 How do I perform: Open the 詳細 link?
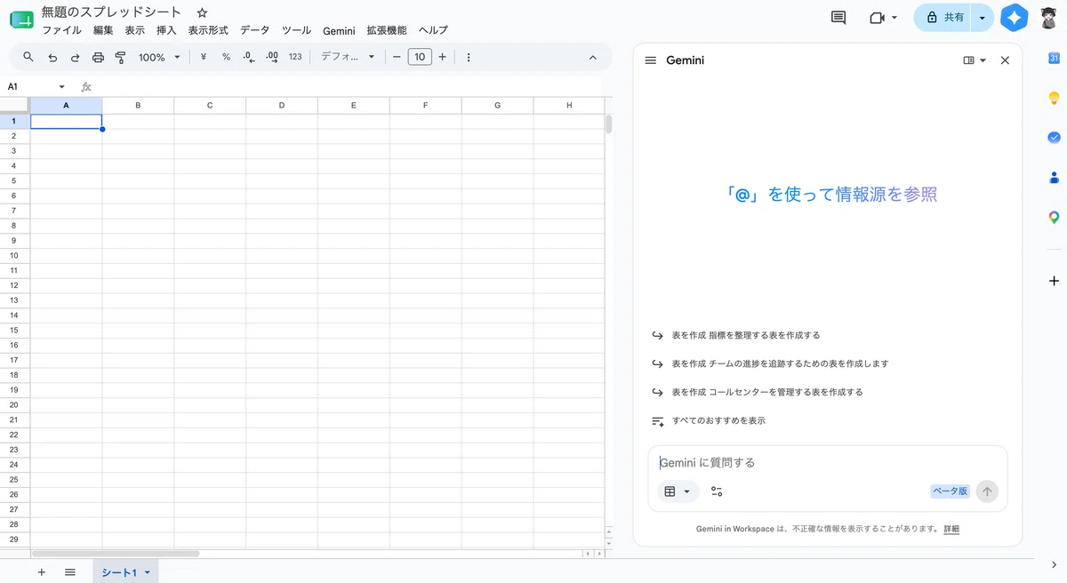point(951,529)
